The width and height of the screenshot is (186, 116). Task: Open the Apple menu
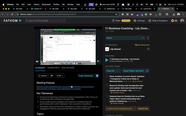[x=4, y=5]
